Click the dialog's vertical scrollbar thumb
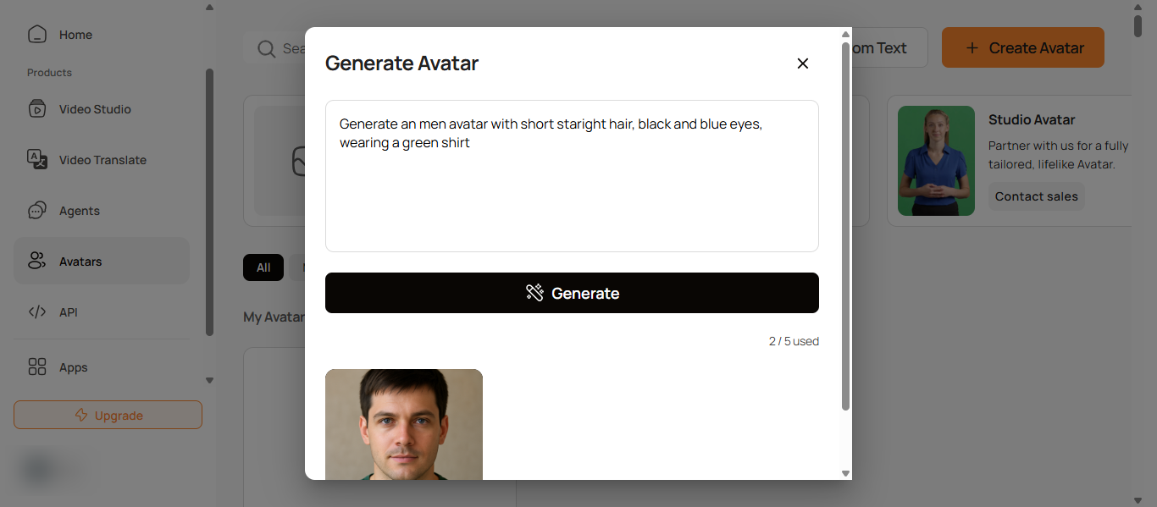Screen dimensions: 1157x507 point(845,229)
